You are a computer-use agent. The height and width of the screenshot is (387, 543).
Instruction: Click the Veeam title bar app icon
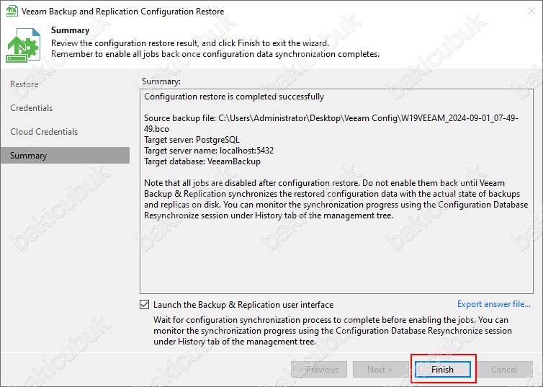(12, 11)
